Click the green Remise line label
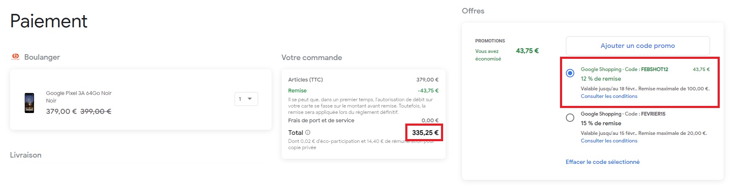The image size is (729, 187). point(297,91)
